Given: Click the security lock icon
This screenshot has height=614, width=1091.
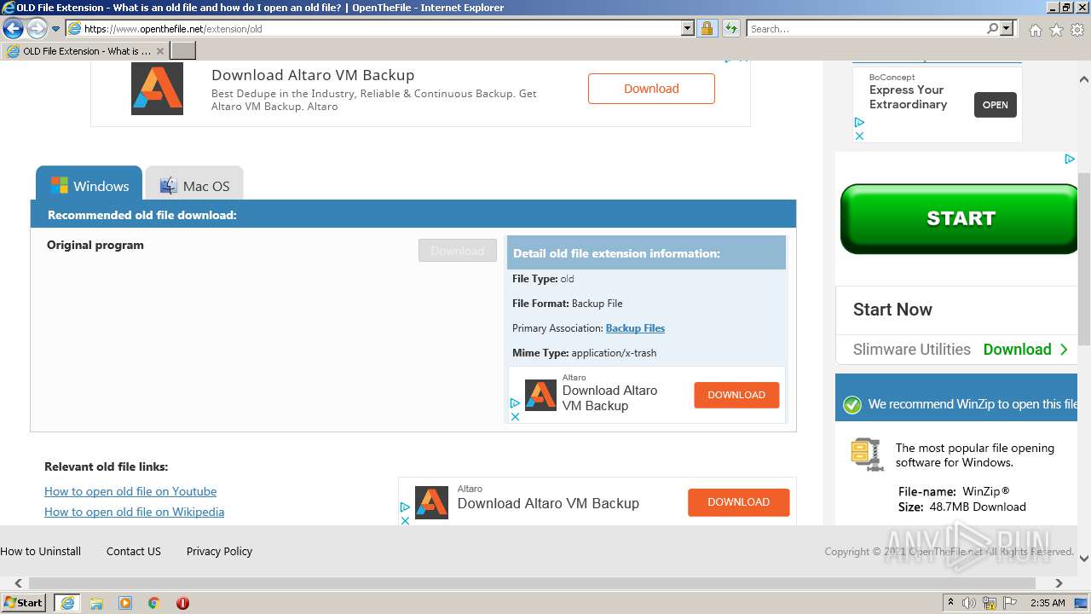Looking at the screenshot, I should [x=707, y=28].
